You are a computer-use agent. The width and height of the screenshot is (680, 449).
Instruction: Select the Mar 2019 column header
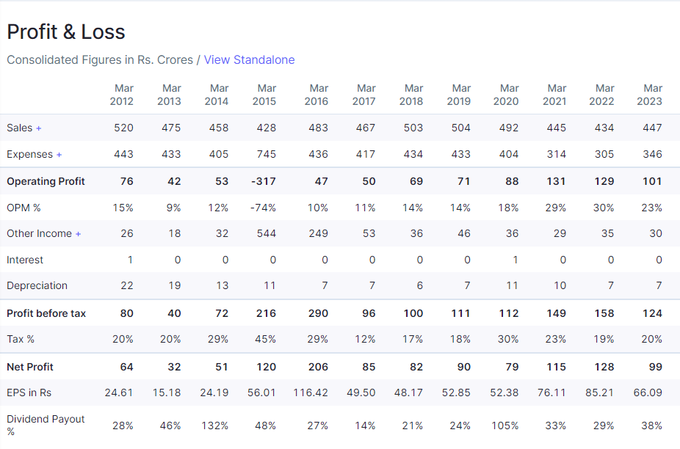[459, 95]
